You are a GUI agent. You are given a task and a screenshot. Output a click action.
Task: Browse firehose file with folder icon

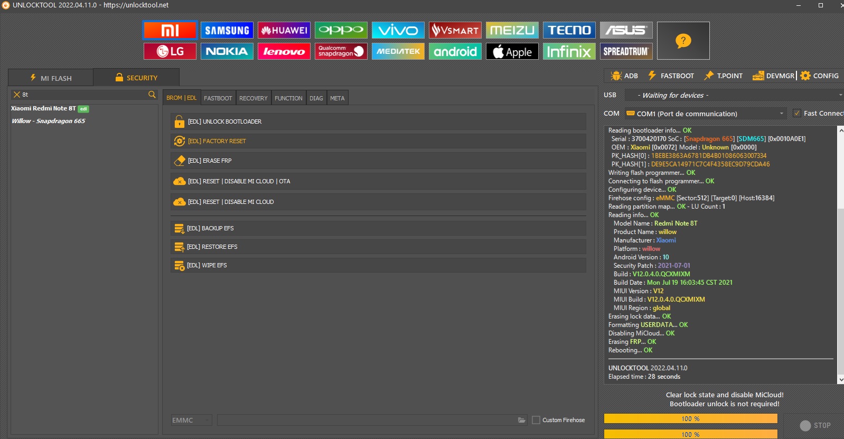522,420
